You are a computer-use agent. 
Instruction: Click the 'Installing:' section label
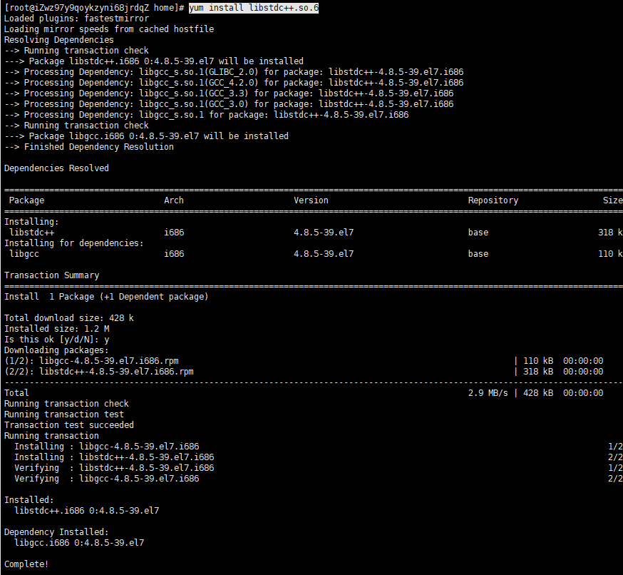(31, 221)
